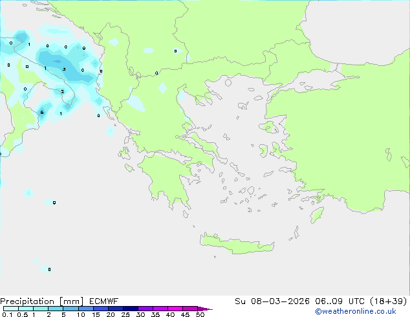This screenshot has width=410, height=317.
Task: Click the magenta legend swatch between 40 and 45
Action: [175, 309]
